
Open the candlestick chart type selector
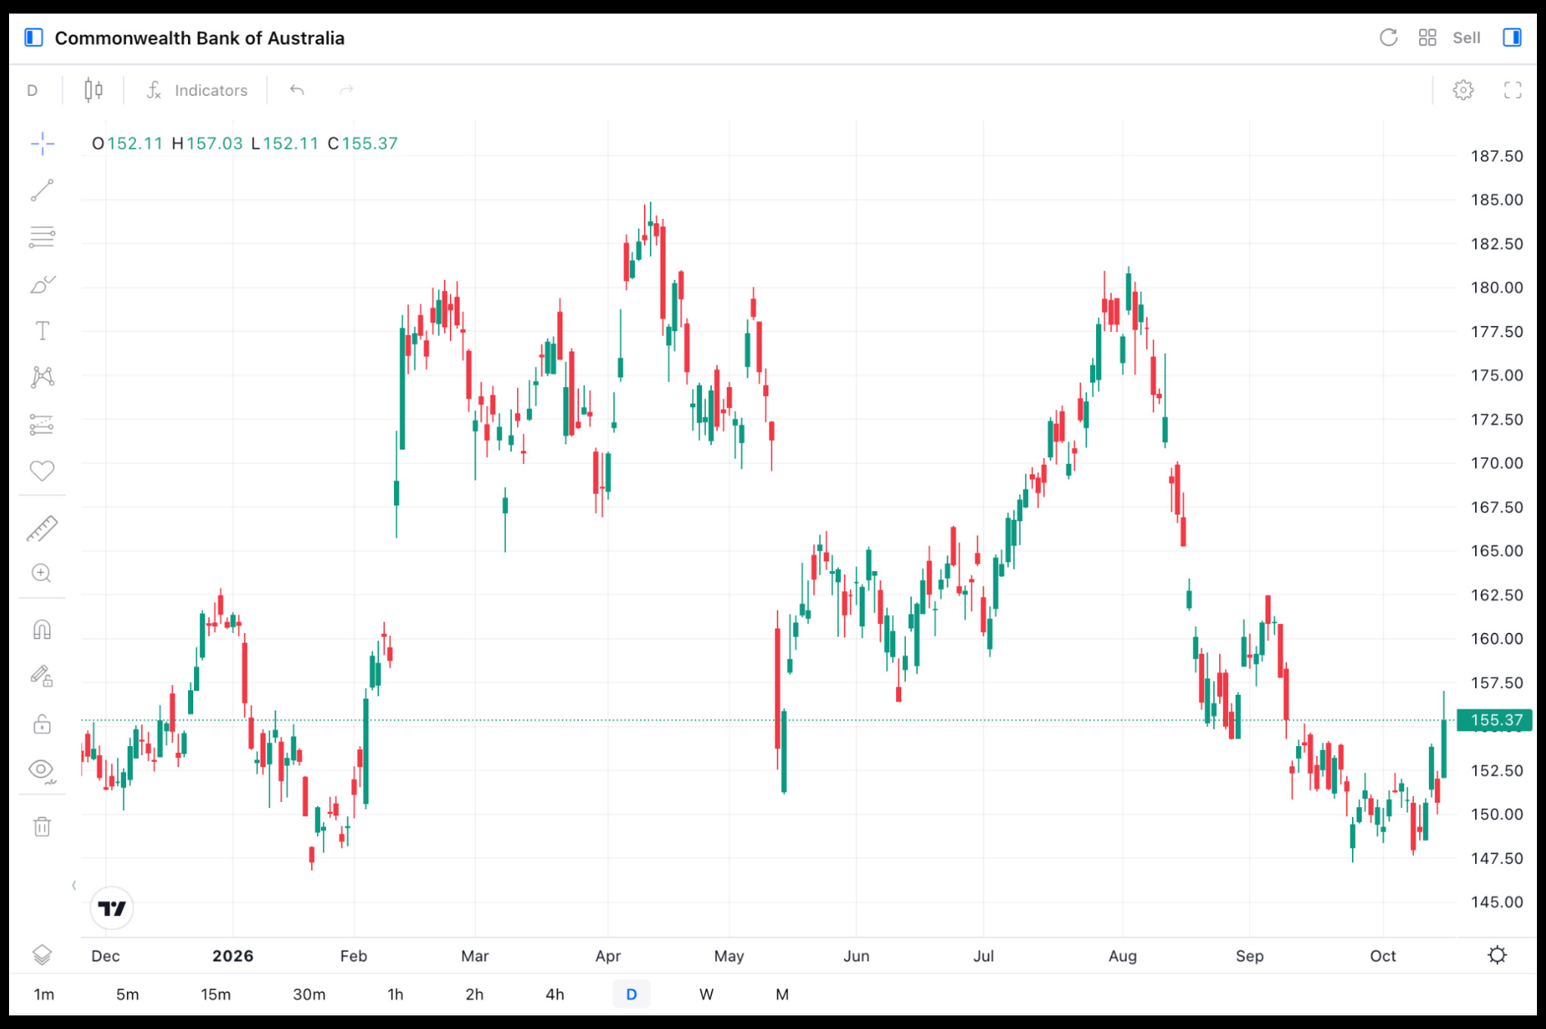pyautogui.click(x=94, y=91)
